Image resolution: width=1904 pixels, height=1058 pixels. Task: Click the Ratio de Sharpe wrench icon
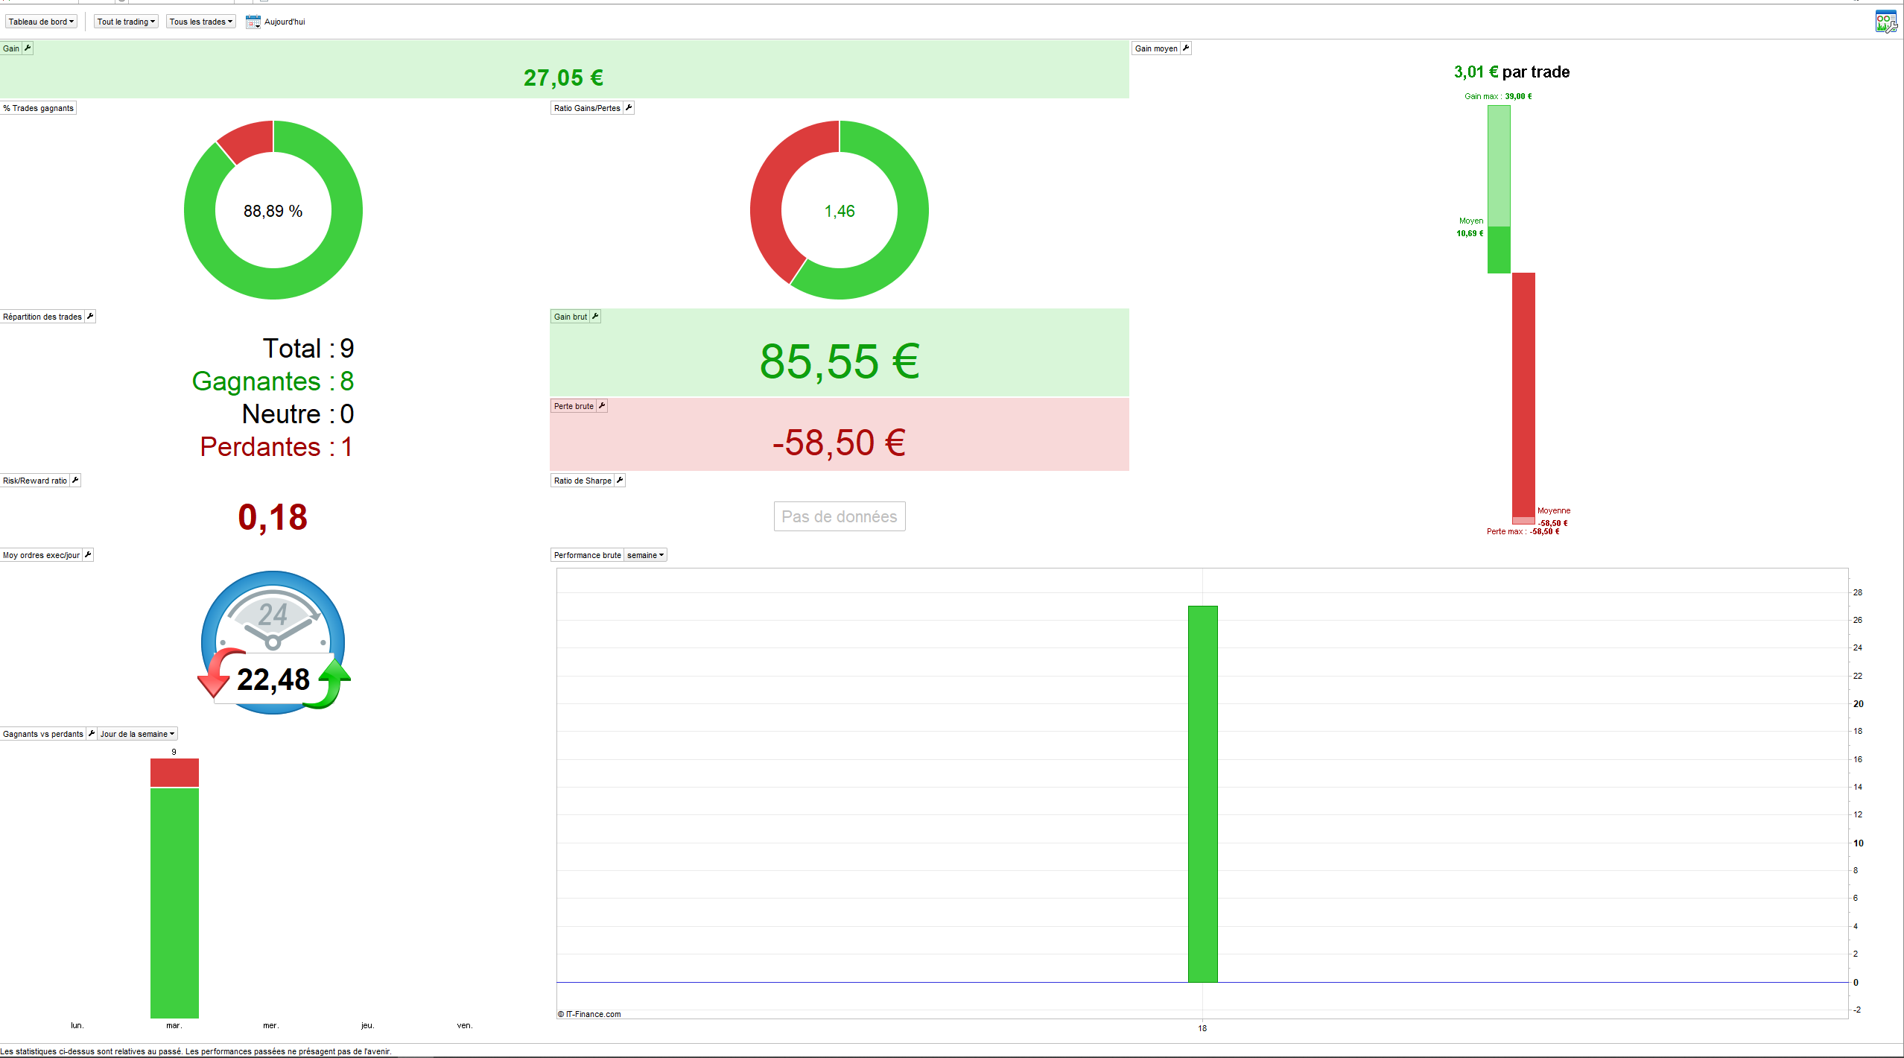coord(620,481)
